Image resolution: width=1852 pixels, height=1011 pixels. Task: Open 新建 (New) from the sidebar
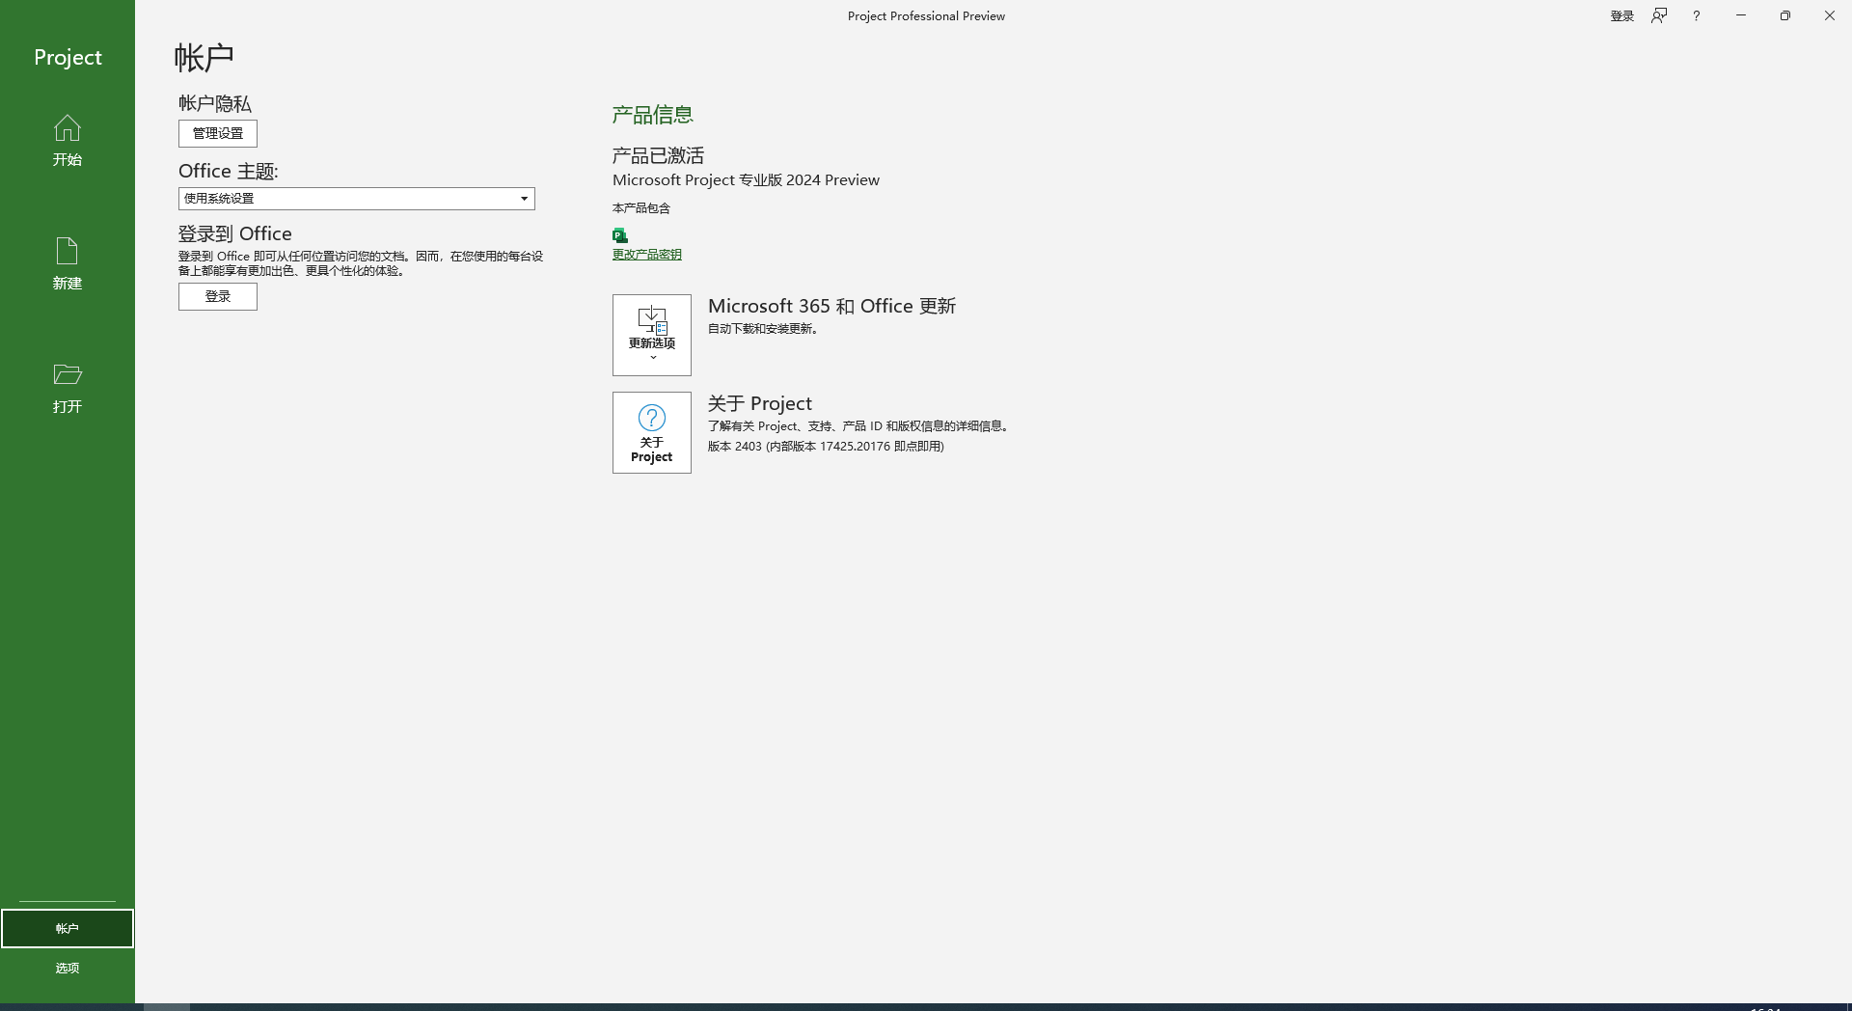[x=67, y=262]
